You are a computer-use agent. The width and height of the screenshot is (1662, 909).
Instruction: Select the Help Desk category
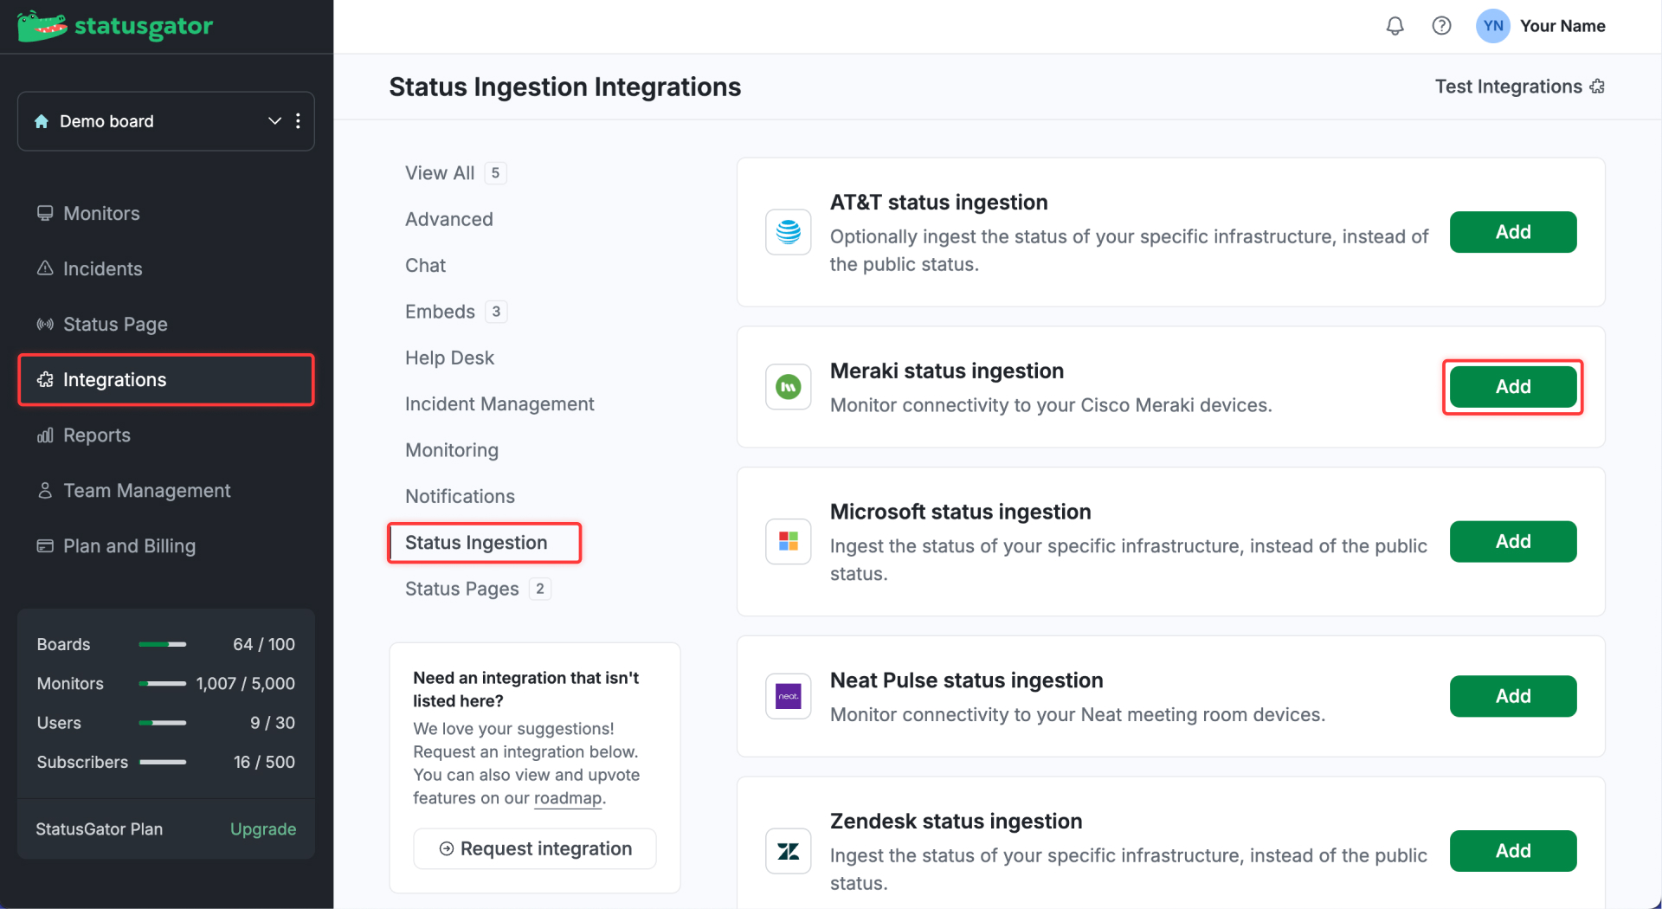tap(449, 358)
